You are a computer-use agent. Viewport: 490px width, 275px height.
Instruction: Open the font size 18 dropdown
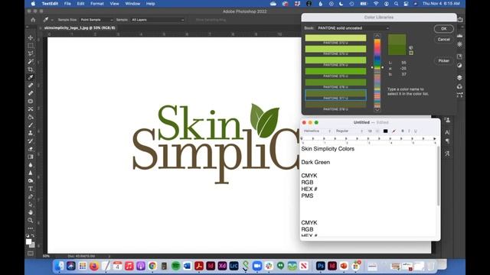tap(373, 131)
